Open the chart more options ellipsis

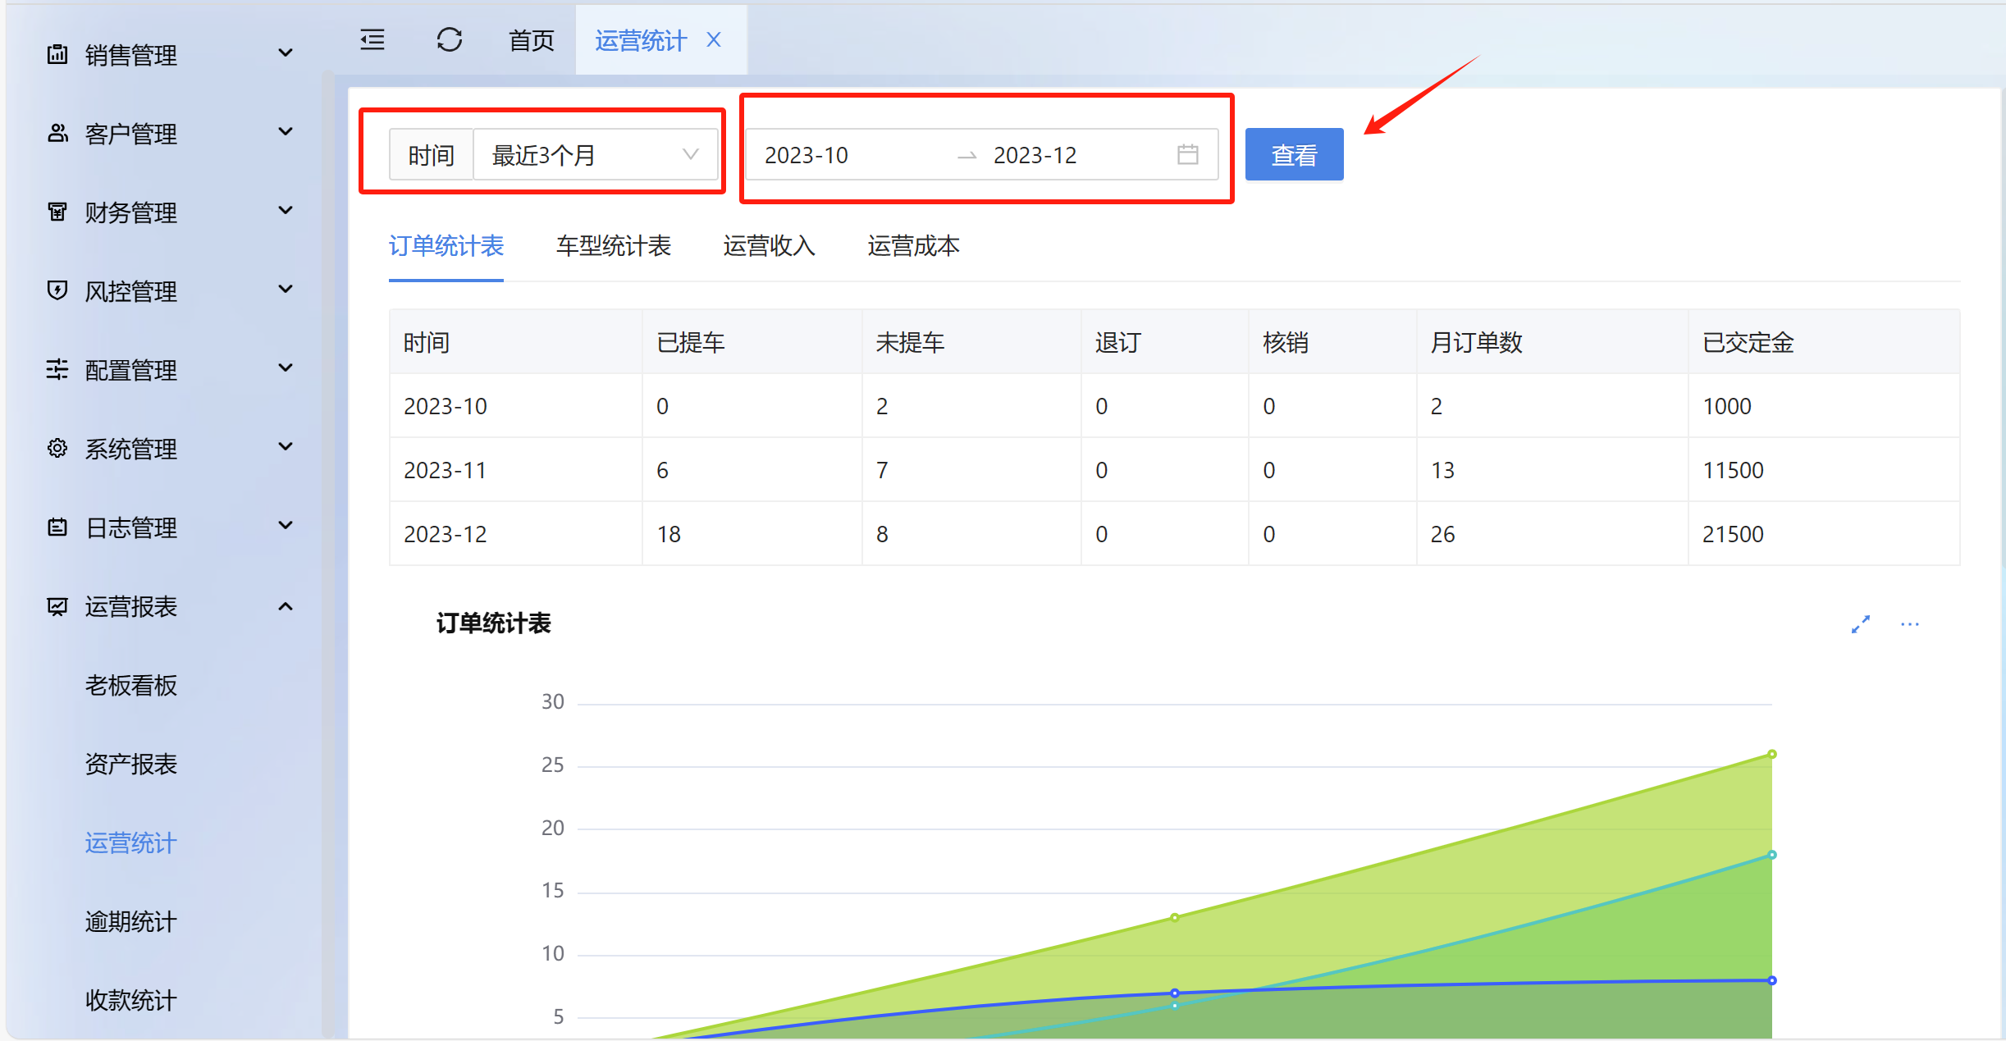(x=1909, y=624)
